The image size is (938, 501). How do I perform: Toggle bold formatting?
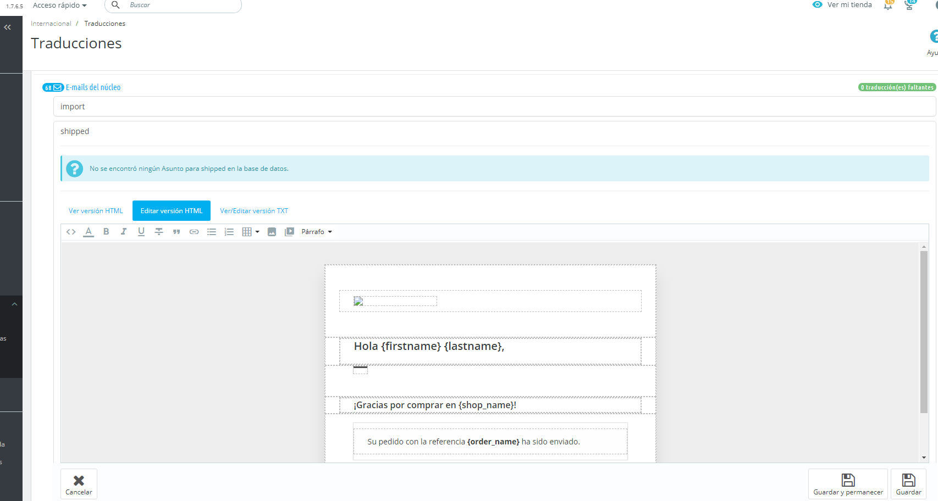click(106, 232)
